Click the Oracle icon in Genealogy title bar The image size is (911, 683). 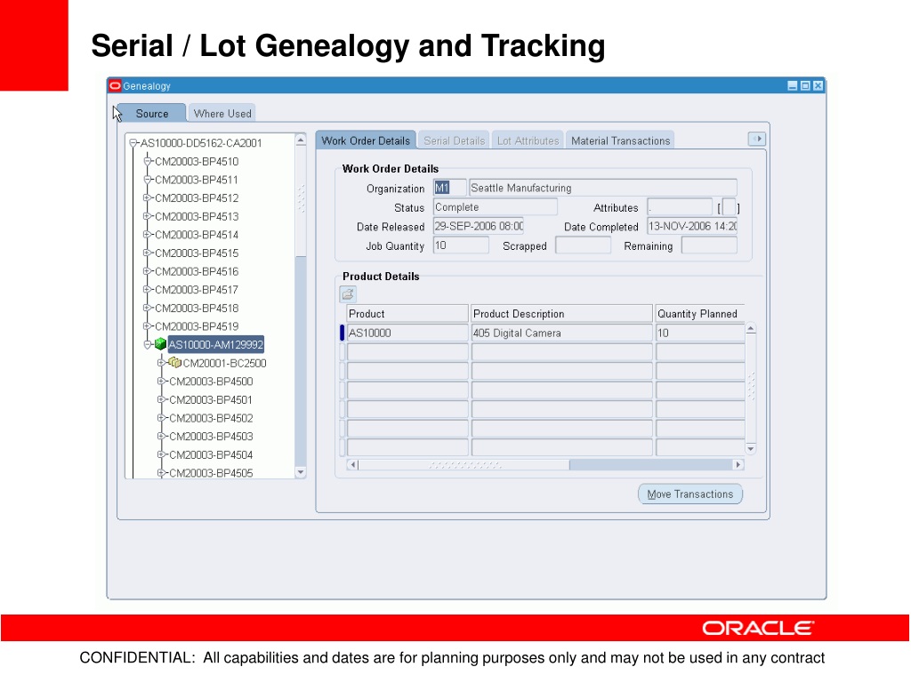[115, 86]
